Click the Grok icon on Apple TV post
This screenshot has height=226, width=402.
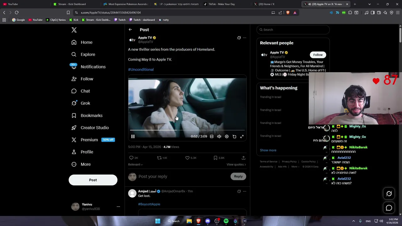coord(239,38)
